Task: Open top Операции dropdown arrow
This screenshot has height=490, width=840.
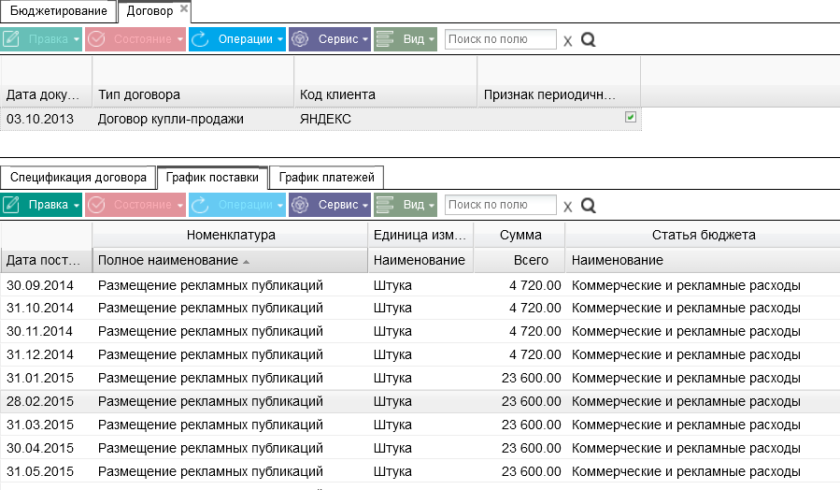Action: (280, 39)
